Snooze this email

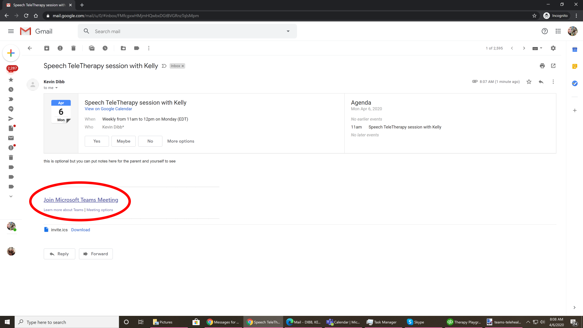[105, 48]
